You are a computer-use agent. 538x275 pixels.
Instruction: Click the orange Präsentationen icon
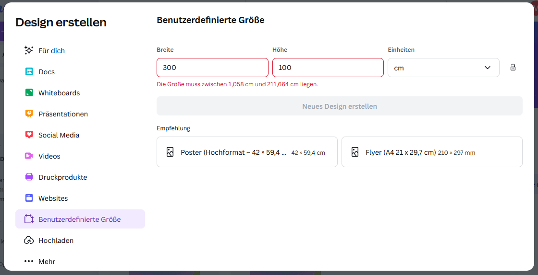pos(29,114)
